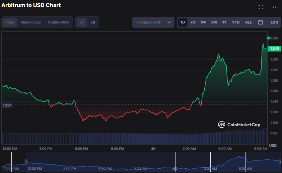Image resolution: width=282 pixels, height=173 pixels.
Task: Show the 1M time range
Action: 203,23
